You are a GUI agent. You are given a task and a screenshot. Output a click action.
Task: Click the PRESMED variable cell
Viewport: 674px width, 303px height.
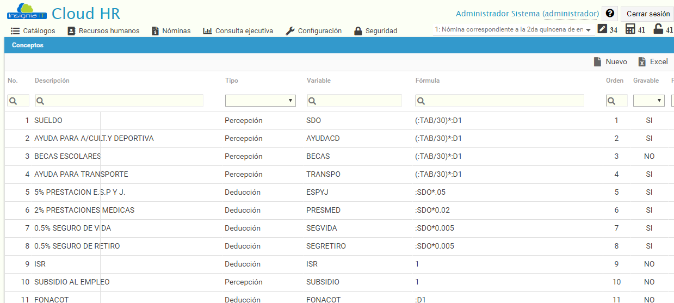323,210
